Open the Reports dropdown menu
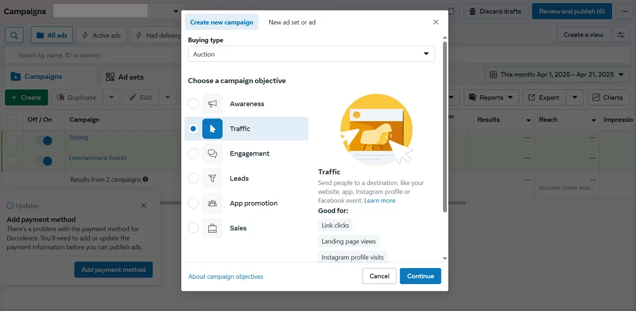This screenshot has height=311, width=636. (491, 97)
